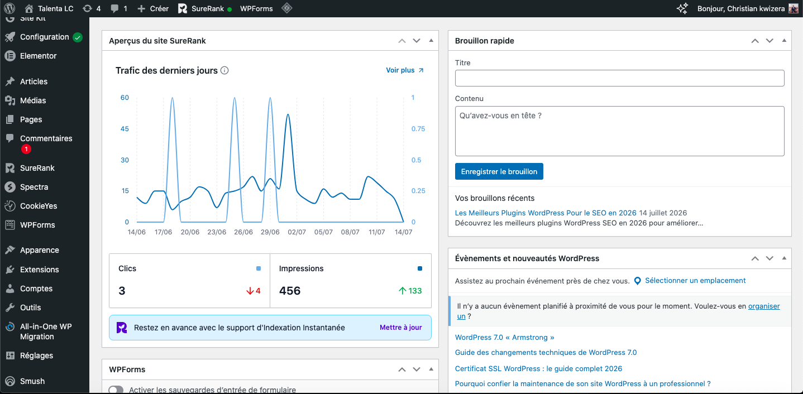Open Certificat SSL WordPress guide link

[538, 369]
